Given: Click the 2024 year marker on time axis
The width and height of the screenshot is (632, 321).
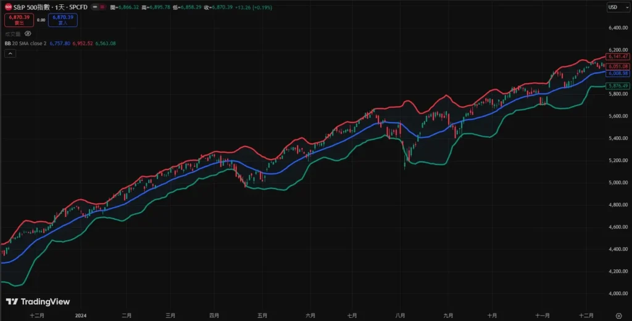Looking at the screenshot, I should coord(81,315).
